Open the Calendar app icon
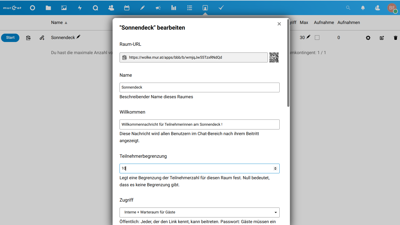Image resolution: width=400 pixels, height=225 pixels. click(127, 8)
